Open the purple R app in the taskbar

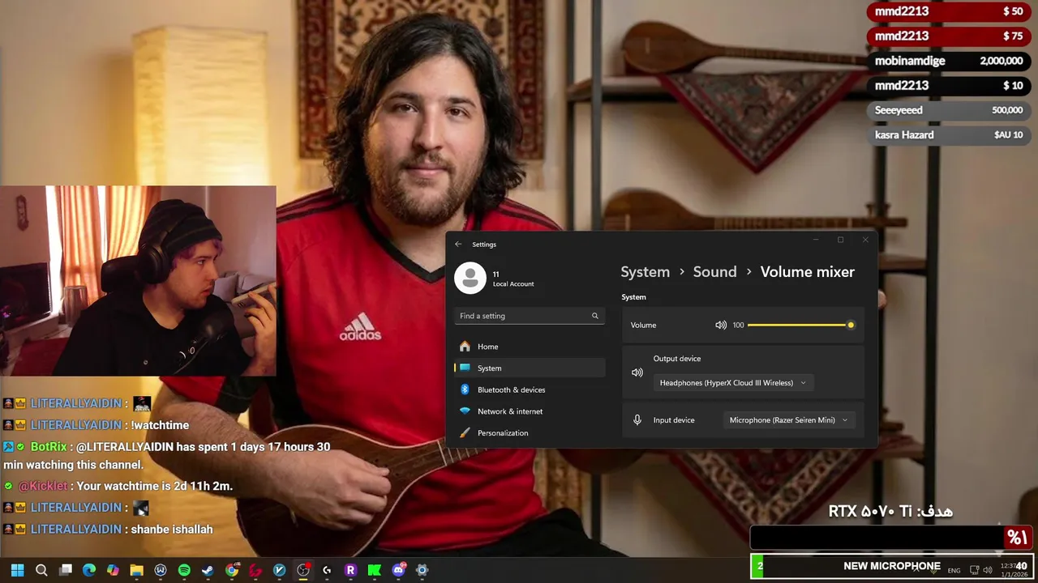[x=350, y=570]
